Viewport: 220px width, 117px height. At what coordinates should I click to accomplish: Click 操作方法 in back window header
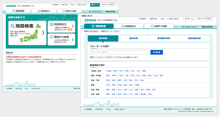[x=65, y=5]
